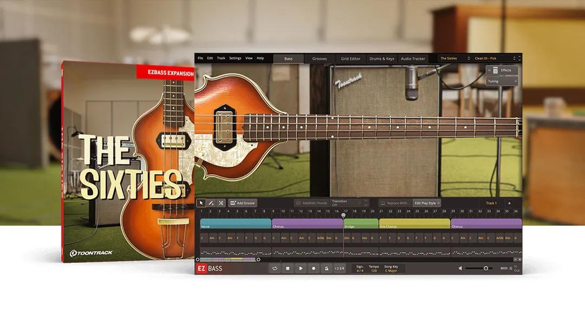Zoom in timeline with plus icon

pos(519,259)
